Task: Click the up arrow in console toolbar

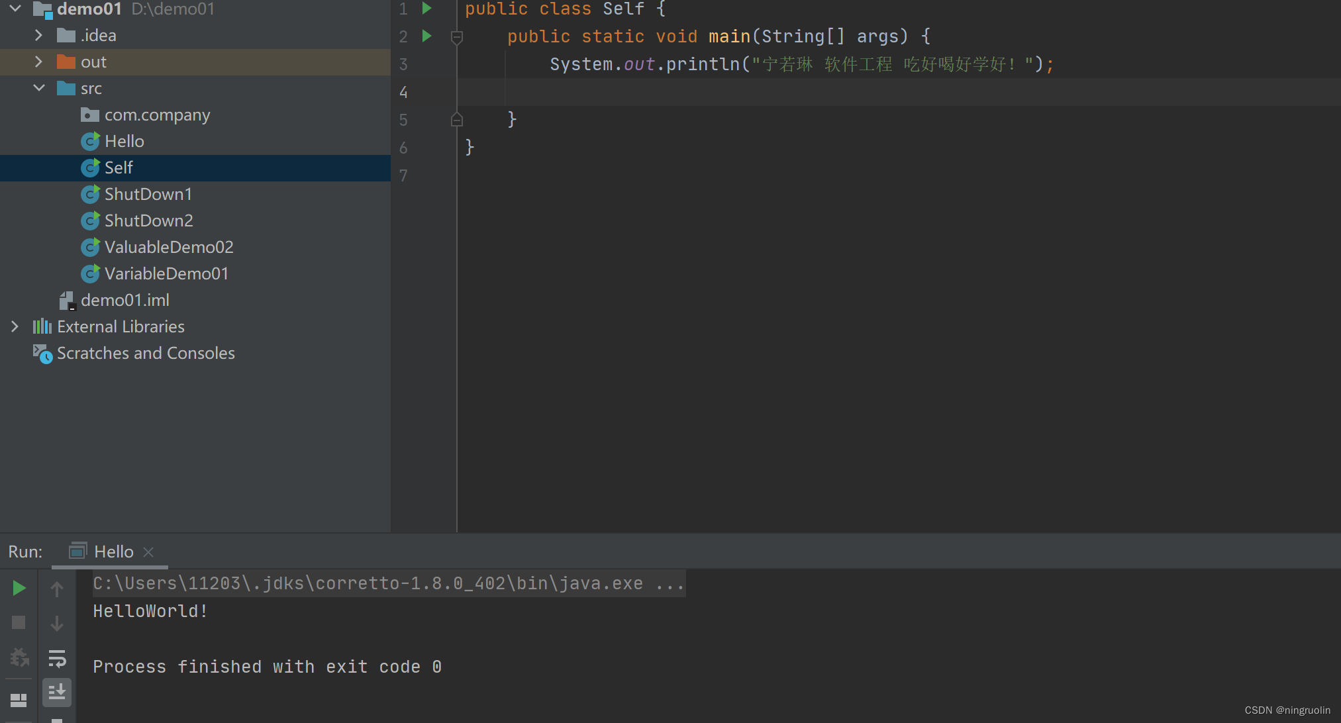Action: coord(57,589)
